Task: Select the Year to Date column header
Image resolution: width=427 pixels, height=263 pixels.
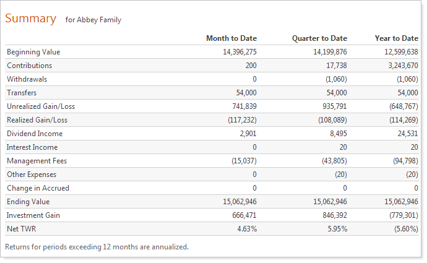Action: point(396,38)
